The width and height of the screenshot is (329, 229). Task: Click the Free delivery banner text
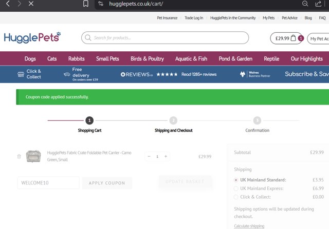pyautogui.click(x=85, y=74)
